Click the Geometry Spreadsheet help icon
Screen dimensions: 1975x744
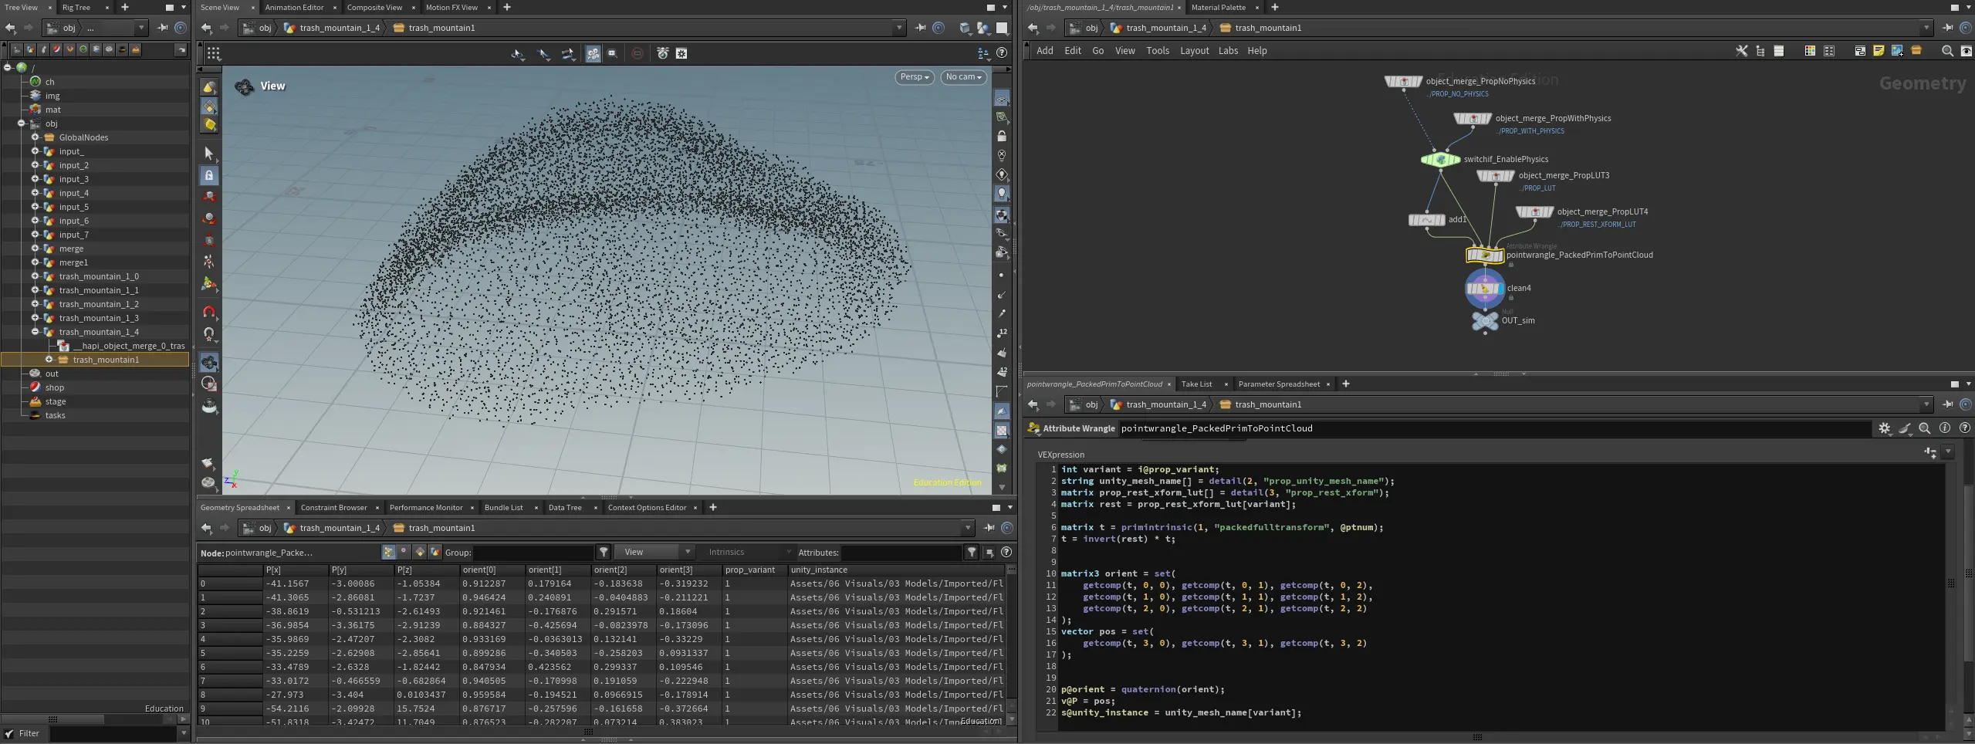tap(1006, 553)
